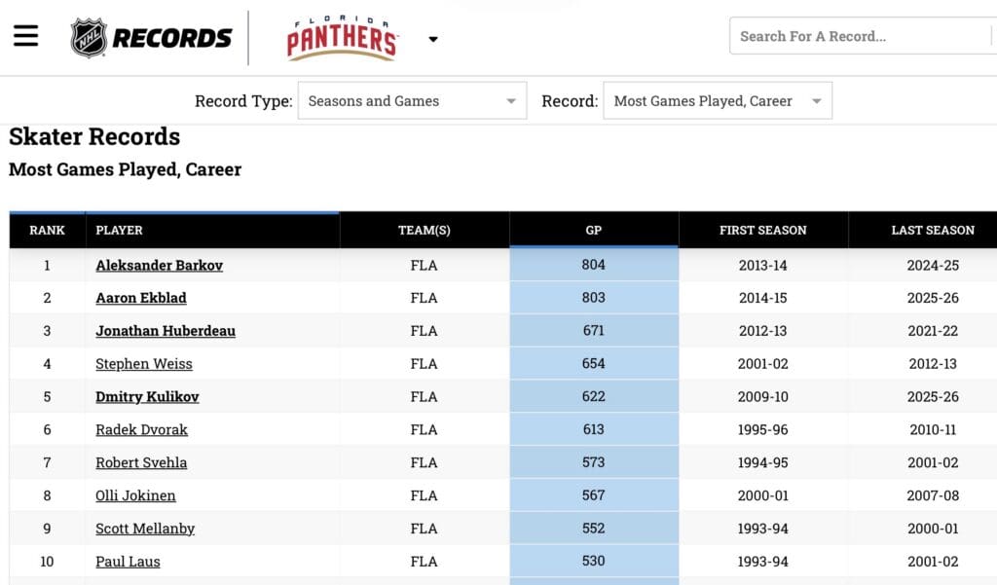Open Olli Jokinen's player page
The height and width of the screenshot is (585, 997).
135,495
